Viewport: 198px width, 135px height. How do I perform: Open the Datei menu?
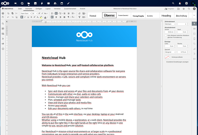tap(20, 9)
